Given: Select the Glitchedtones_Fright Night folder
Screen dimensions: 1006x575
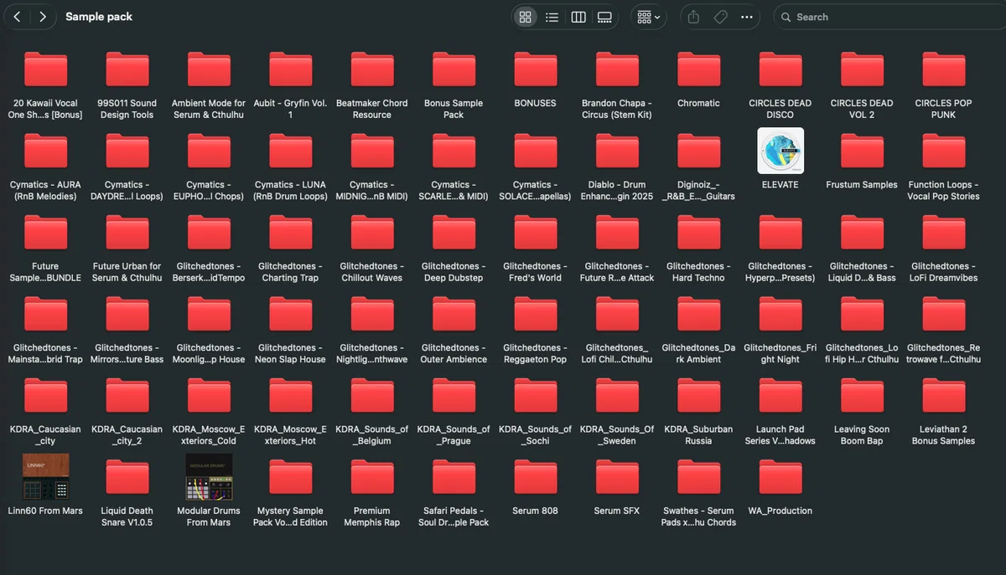Looking at the screenshot, I should [780, 315].
